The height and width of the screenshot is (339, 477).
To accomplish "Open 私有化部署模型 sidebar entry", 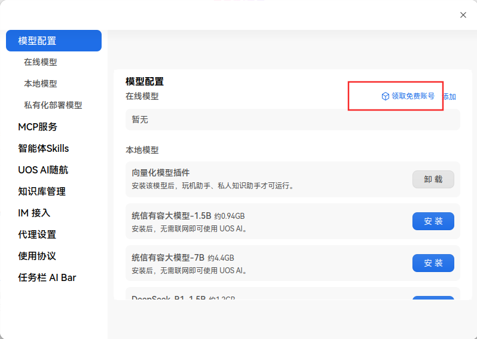I will click(x=53, y=105).
